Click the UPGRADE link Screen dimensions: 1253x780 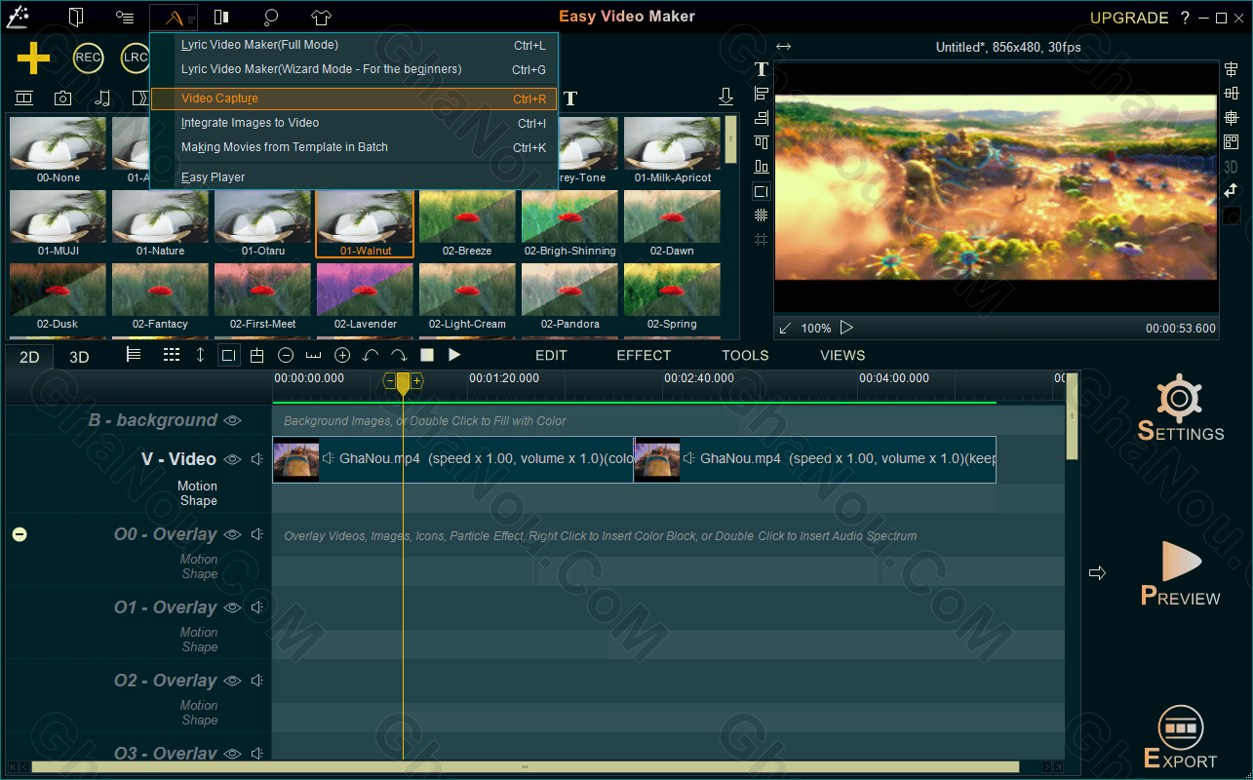[1129, 18]
